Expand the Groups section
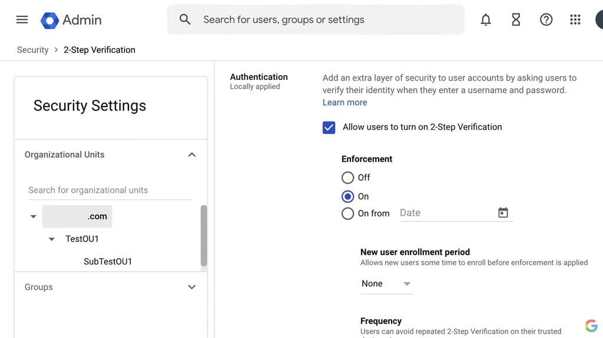603x338 pixels. [191, 287]
